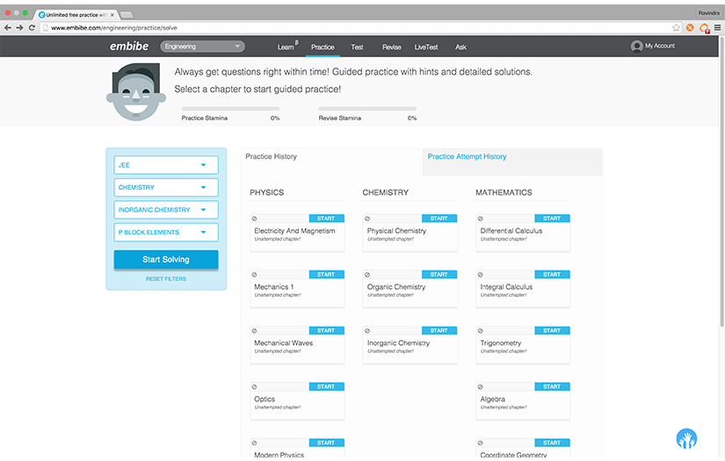Click the Practice Stamina progress bar
This screenshot has height=461, width=725.
click(230, 109)
